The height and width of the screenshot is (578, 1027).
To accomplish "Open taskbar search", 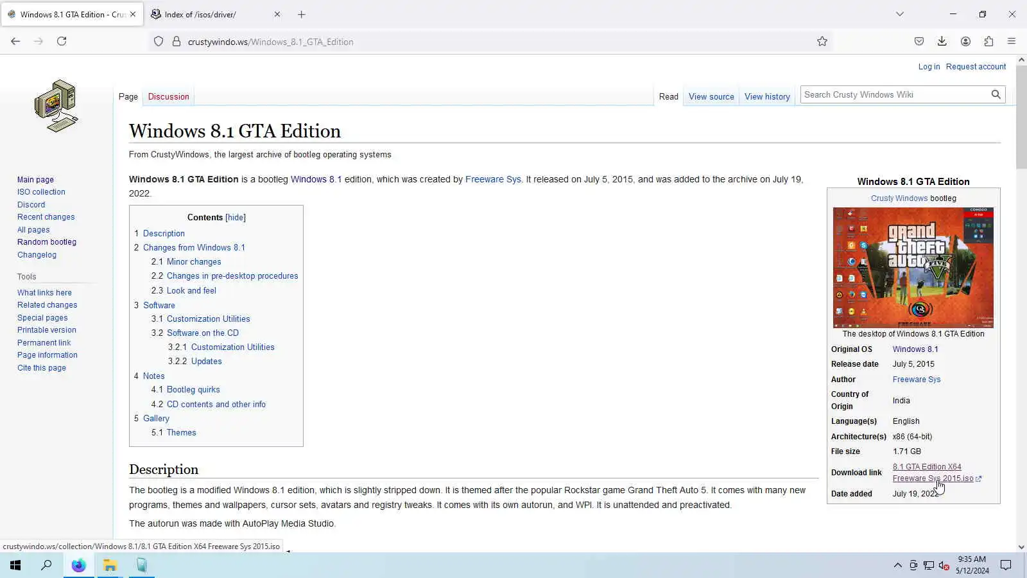I will (x=46, y=565).
